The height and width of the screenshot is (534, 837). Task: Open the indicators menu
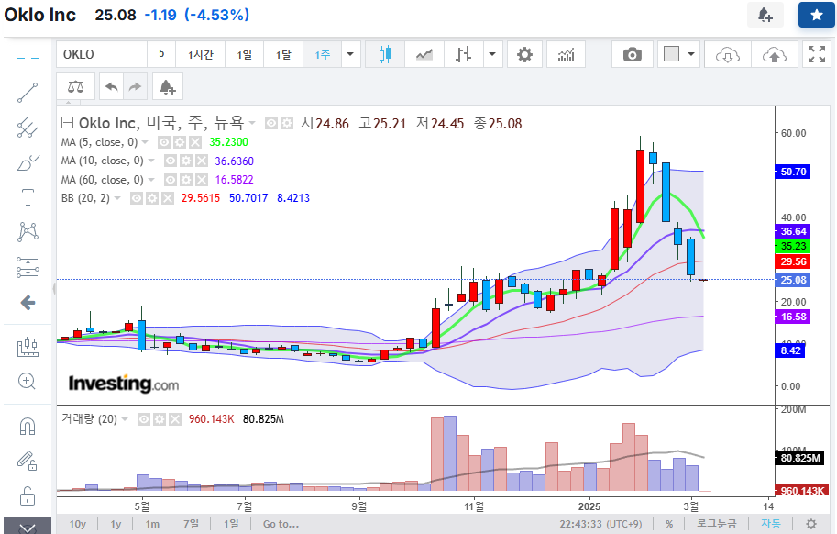566,54
